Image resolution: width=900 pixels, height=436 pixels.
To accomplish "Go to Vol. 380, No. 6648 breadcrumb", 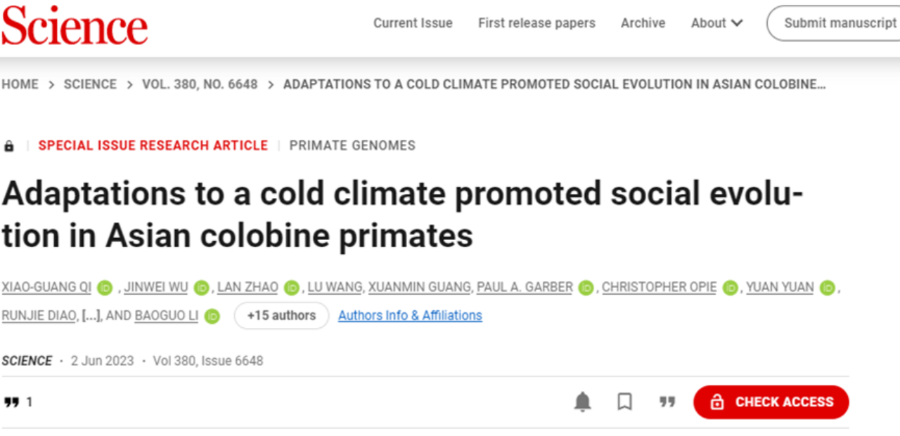I will [x=200, y=84].
